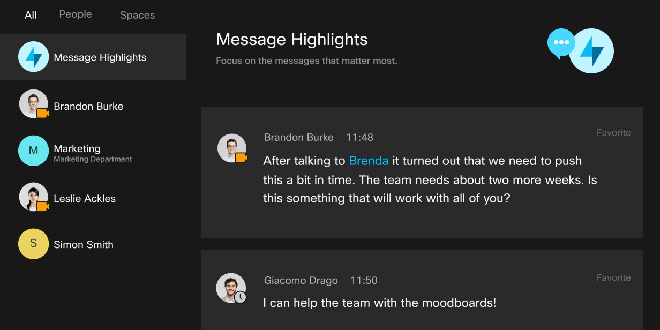Viewport: 660px width, 330px height.
Task: Favorite Giacomo Drago's message
Action: (613, 277)
